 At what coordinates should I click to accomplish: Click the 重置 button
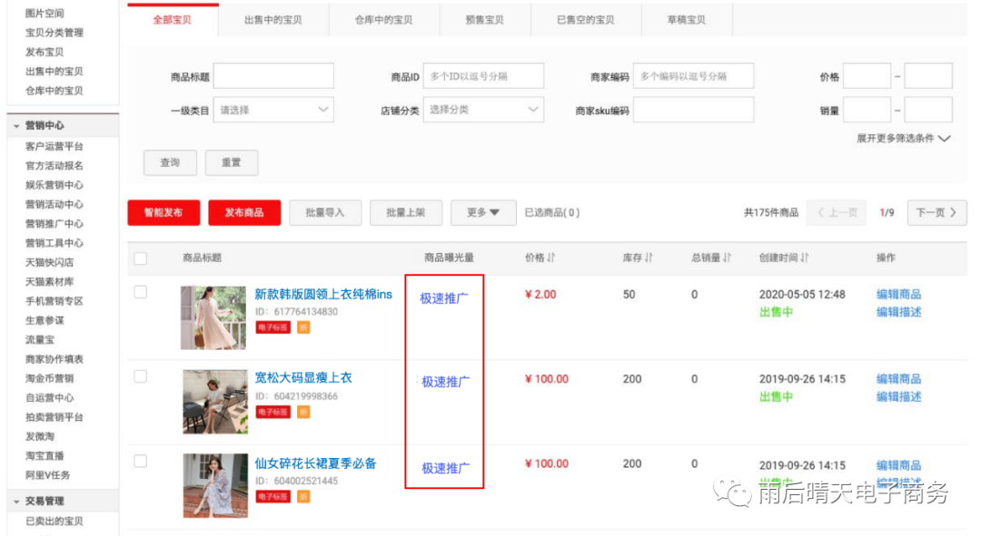(x=232, y=162)
